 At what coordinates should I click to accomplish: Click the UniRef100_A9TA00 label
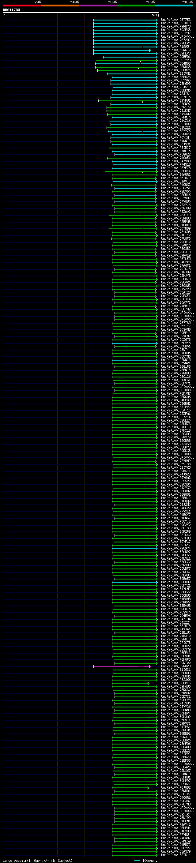click(176, 124)
